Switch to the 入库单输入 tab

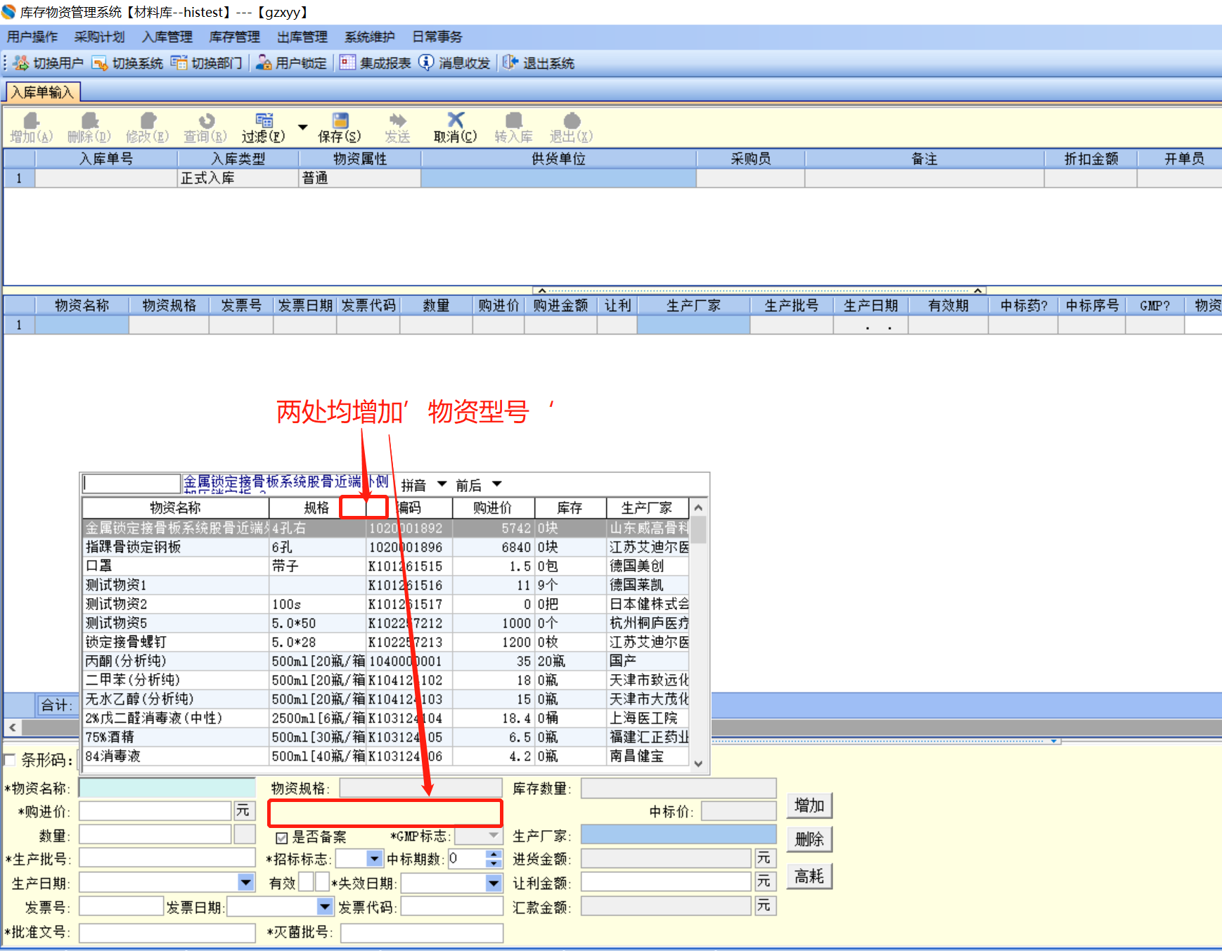tap(43, 92)
